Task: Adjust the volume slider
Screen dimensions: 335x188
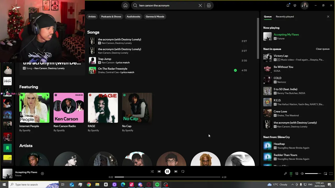Action: 313,174
